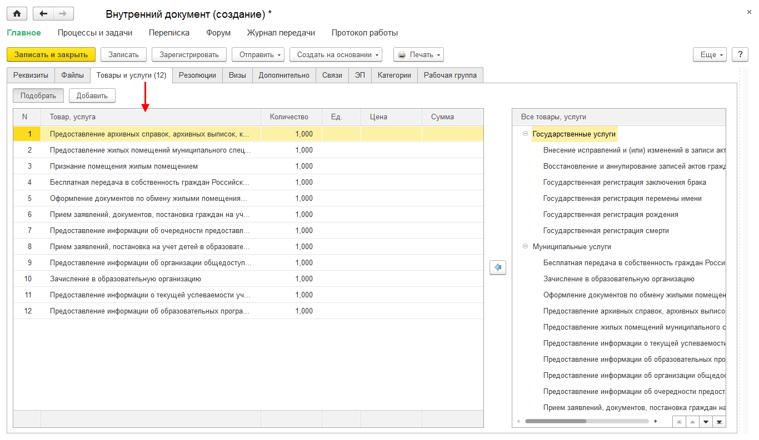Jump to bottom of the services list
This screenshot has width=759, height=440.
tap(719, 422)
